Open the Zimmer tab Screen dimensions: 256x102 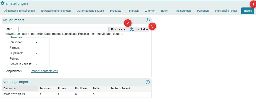pos(150,11)
